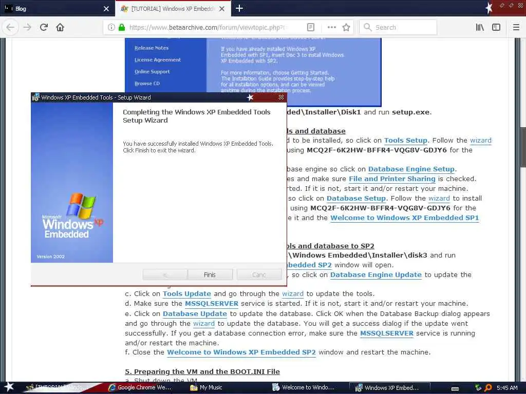The height and width of the screenshot is (394, 526).
Task: Show the sidebars icon
Action: coord(496,28)
